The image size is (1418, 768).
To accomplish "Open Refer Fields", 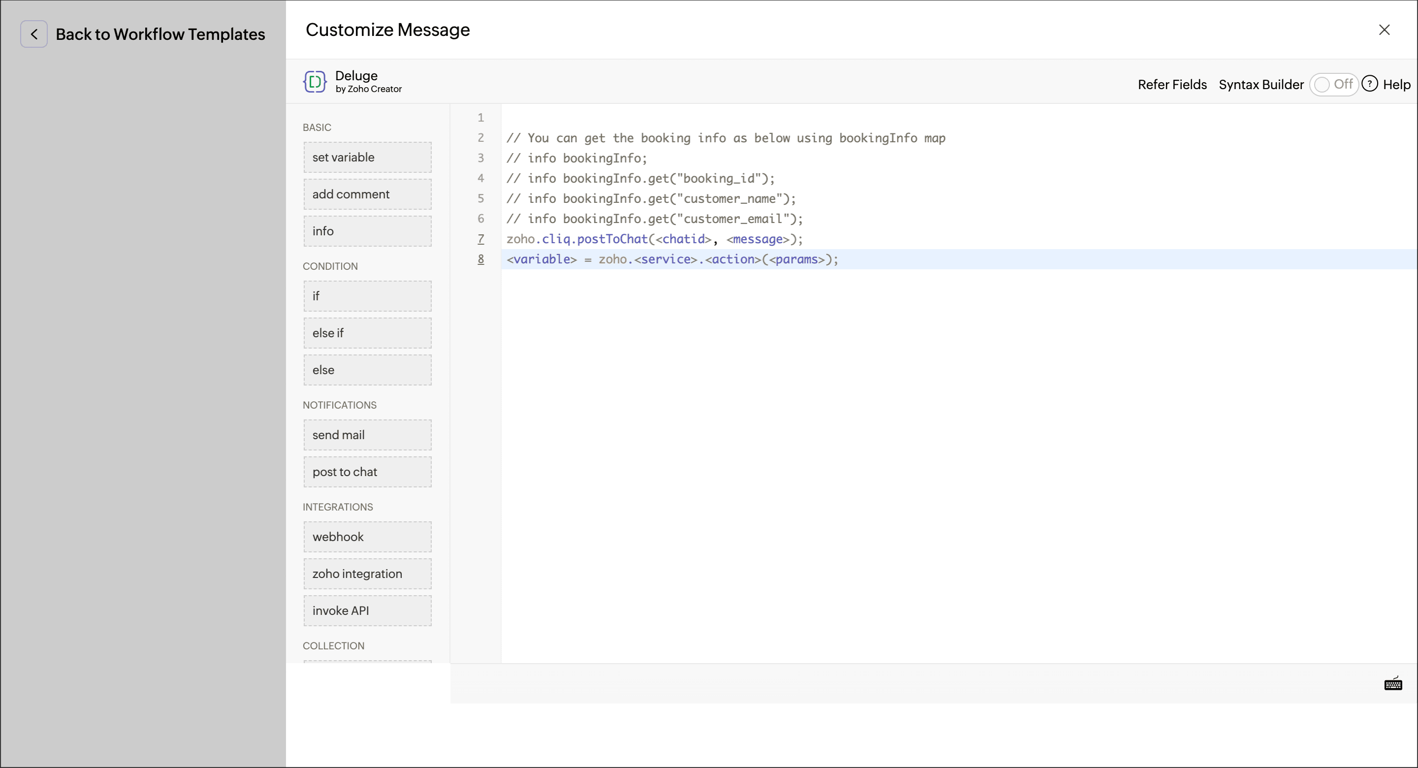I will click(x=1172, y=84).
